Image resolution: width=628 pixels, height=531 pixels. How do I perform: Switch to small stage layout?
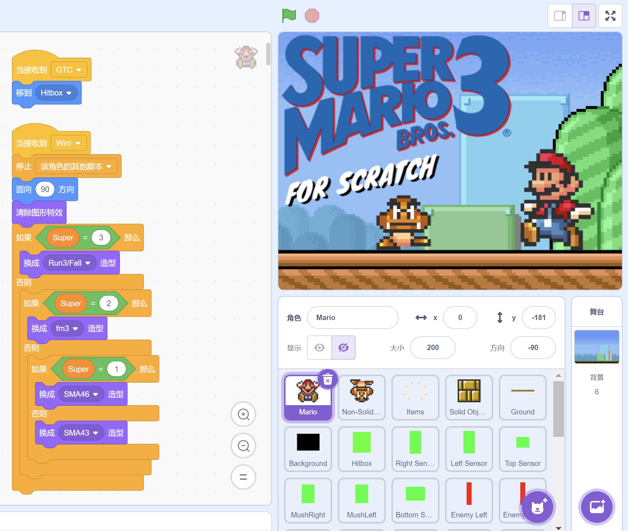tap(560, 16)
